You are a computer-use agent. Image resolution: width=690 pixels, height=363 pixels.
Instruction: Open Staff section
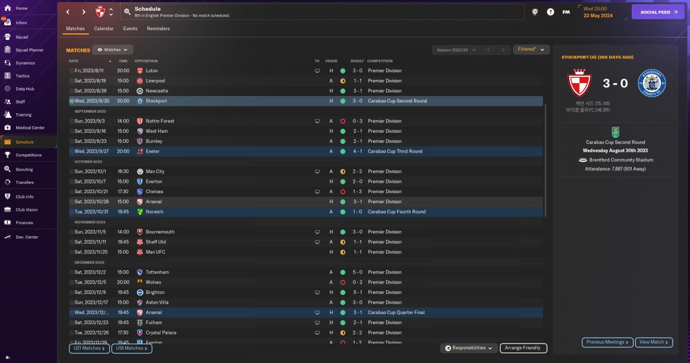(x=20, y=102)
